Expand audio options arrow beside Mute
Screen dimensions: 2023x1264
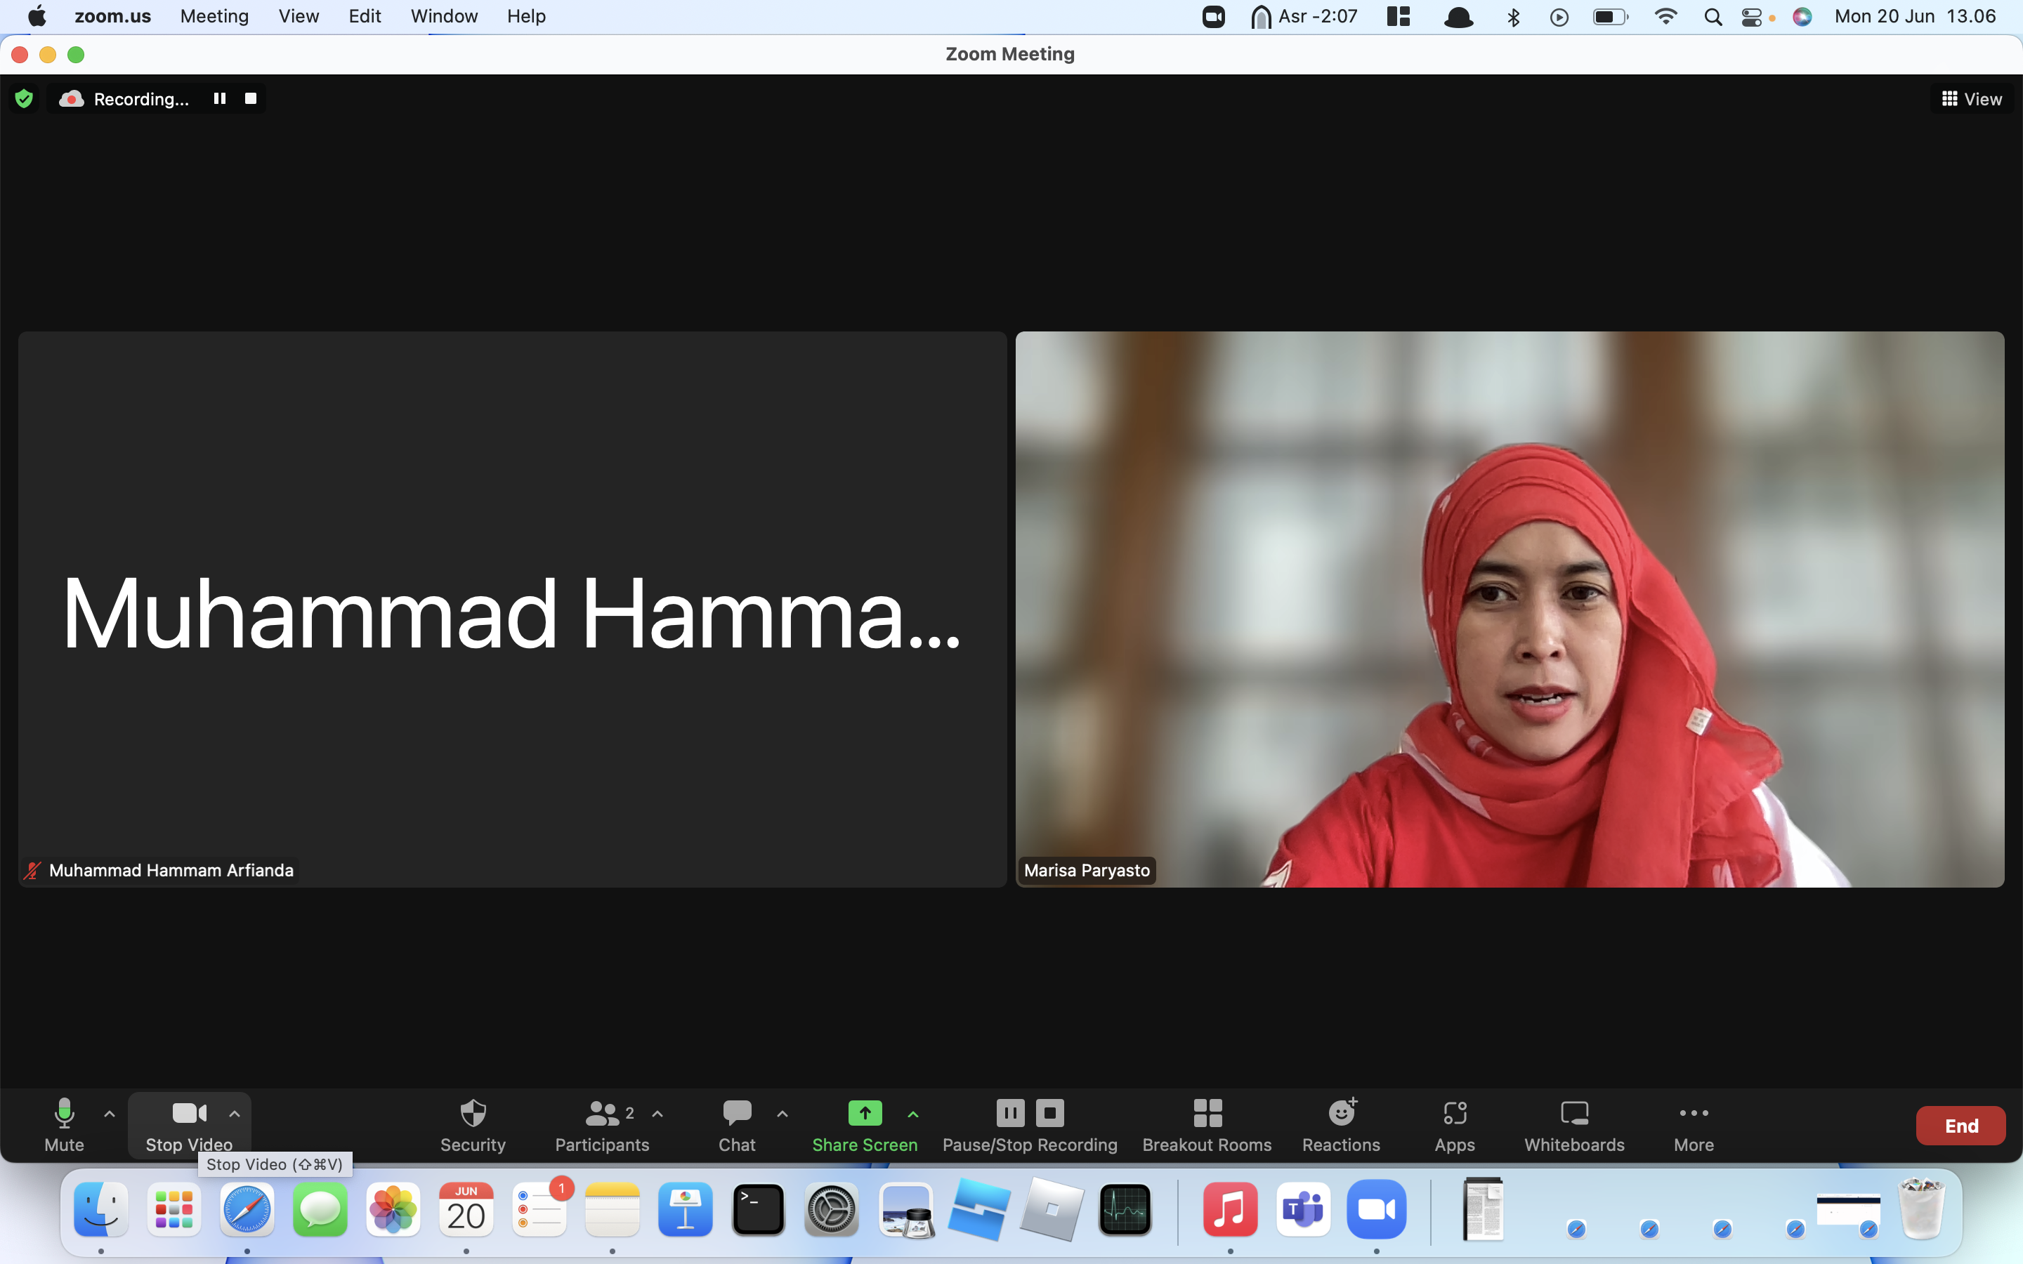tap(110, 1114)
